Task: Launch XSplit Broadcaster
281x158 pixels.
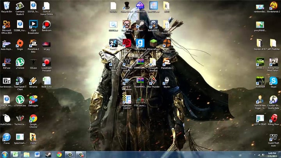Action: coord(33,27)
